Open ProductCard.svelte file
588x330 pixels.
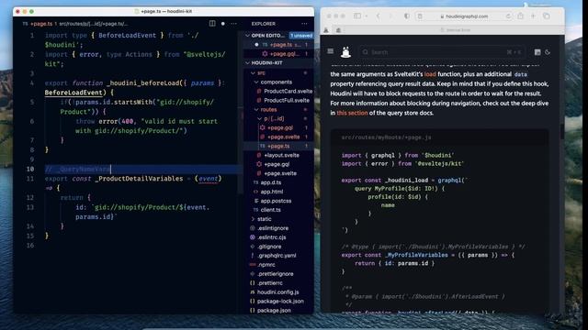[278, 91]
